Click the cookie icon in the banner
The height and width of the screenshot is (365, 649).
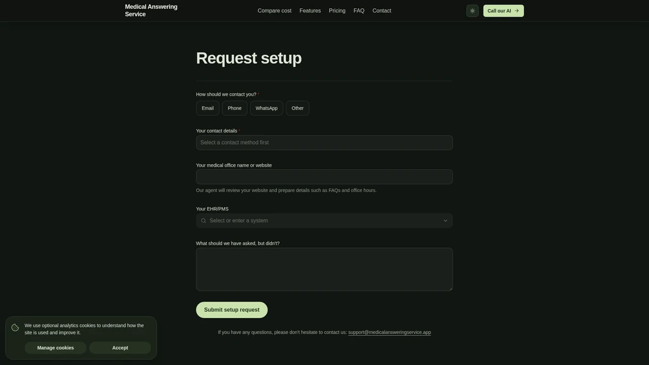click(x=15, y=328)
